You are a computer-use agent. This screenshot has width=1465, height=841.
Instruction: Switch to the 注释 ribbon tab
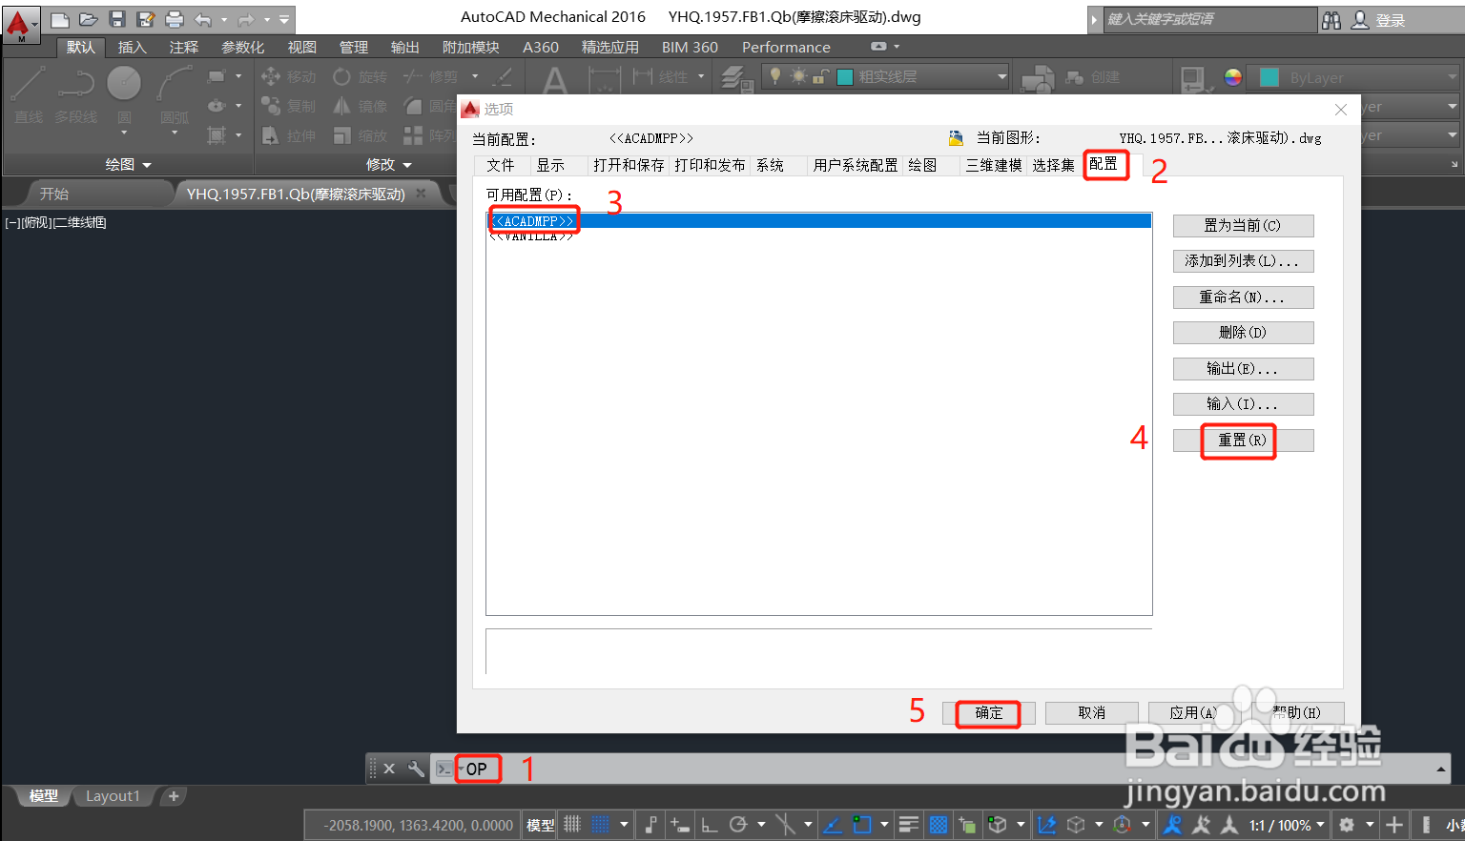(x=184, y=47)
